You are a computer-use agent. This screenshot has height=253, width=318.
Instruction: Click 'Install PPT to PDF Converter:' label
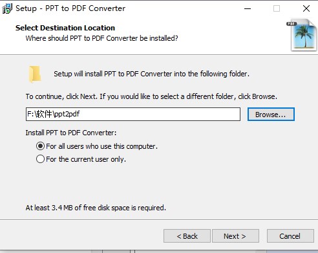click(71, 133)
